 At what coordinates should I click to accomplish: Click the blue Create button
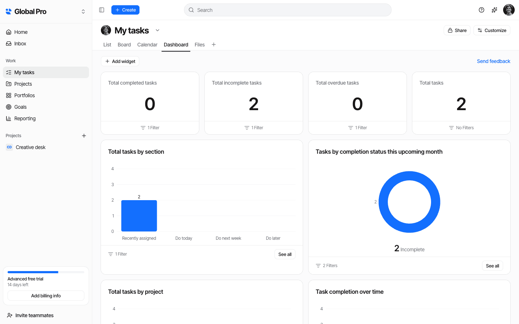tap(125, 10)
